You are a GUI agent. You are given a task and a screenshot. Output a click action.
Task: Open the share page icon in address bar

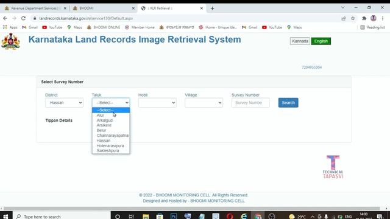pyautogui.click(x=344, y=18)
